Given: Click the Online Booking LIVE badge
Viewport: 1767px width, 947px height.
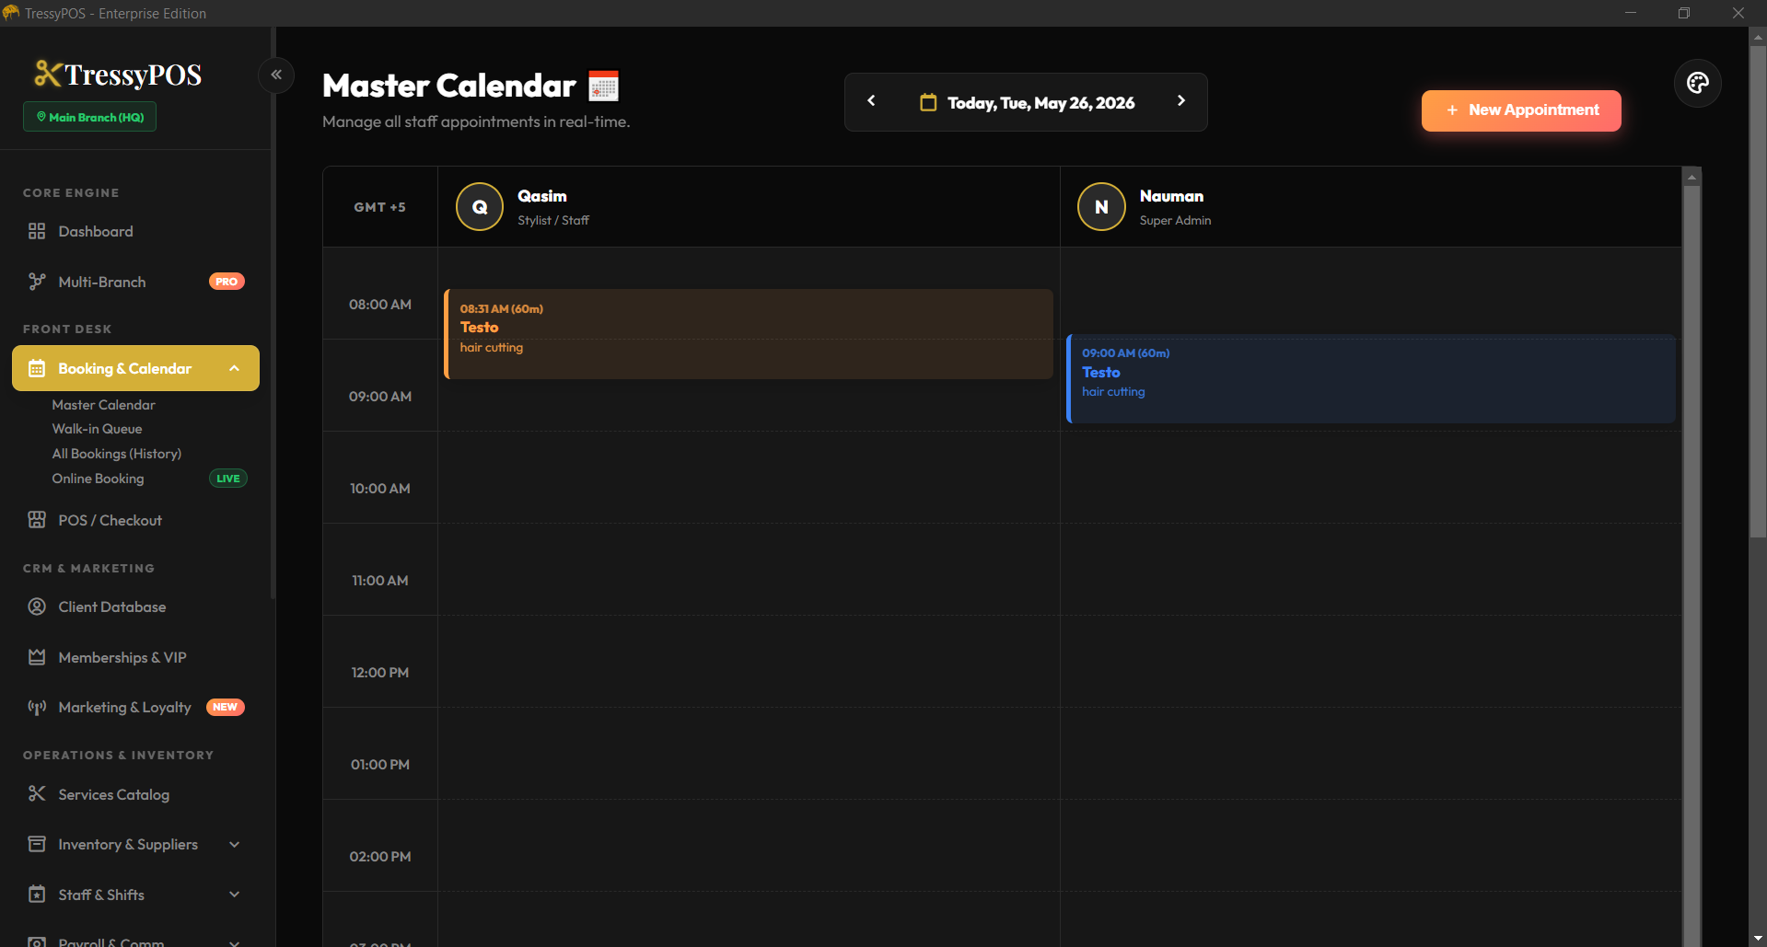Looking at the screenshot, I should click(x=228, y=479).
